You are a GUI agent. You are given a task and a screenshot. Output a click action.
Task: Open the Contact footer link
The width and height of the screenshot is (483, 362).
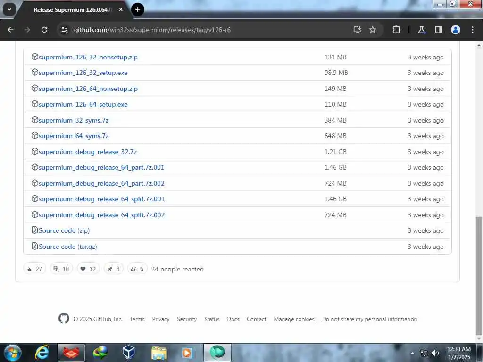point(256,319)
